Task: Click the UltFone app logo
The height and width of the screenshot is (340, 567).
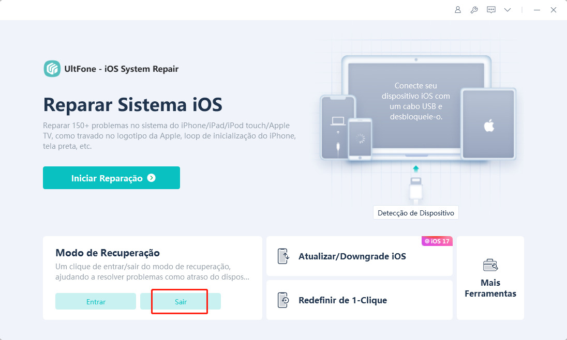Action: tap(52, 69)
